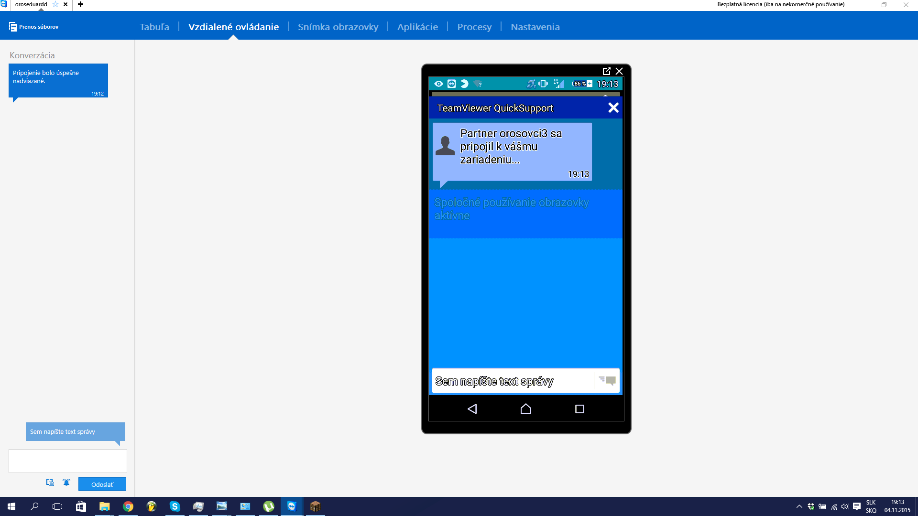Open Prenos súborov file transfer
This screenshot has height=516, width=918.
pyautogui.click(x=33, y=27)
